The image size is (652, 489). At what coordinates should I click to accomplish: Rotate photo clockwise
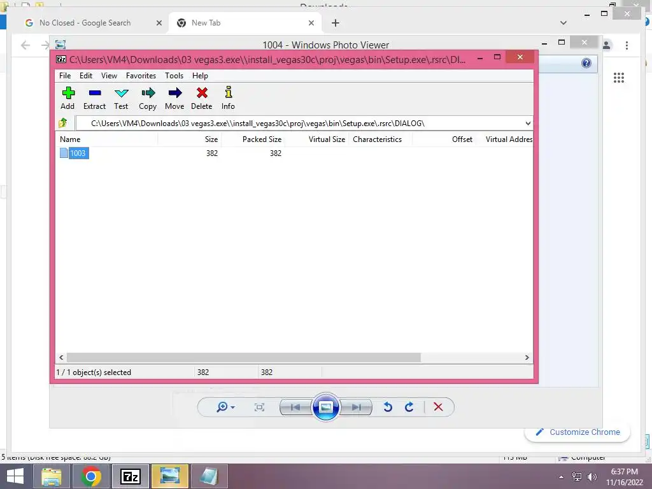click(409, 407)
